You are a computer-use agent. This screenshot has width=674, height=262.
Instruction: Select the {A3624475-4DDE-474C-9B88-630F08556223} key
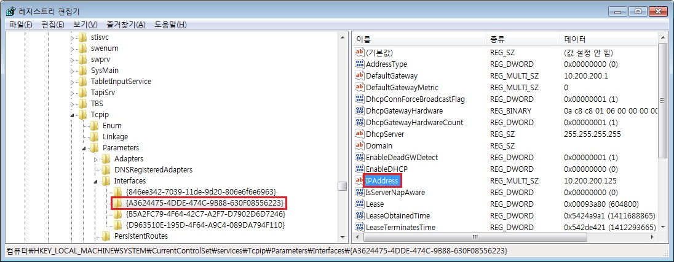point(205,203)
